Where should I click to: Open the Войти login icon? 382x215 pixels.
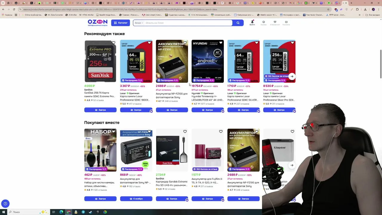click(x=252, y=23)
